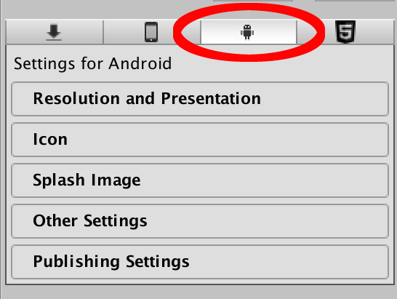Expand the Other Settings section

[200, 221]
